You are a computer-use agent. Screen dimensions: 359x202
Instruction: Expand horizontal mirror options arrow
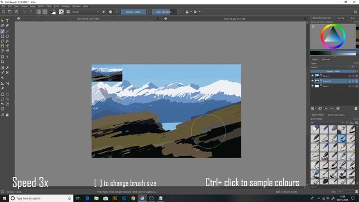tap(191, 12)
